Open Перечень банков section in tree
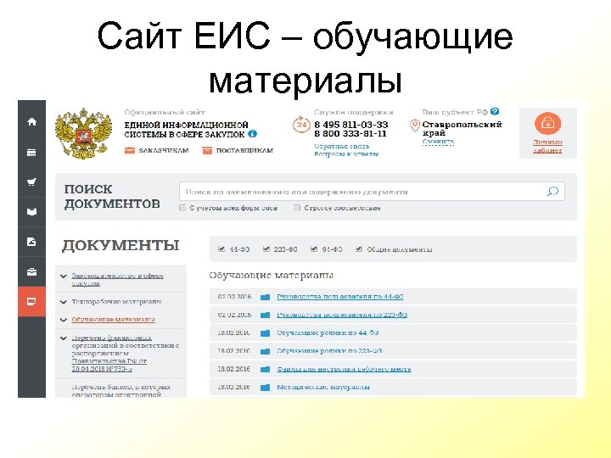 121,391
